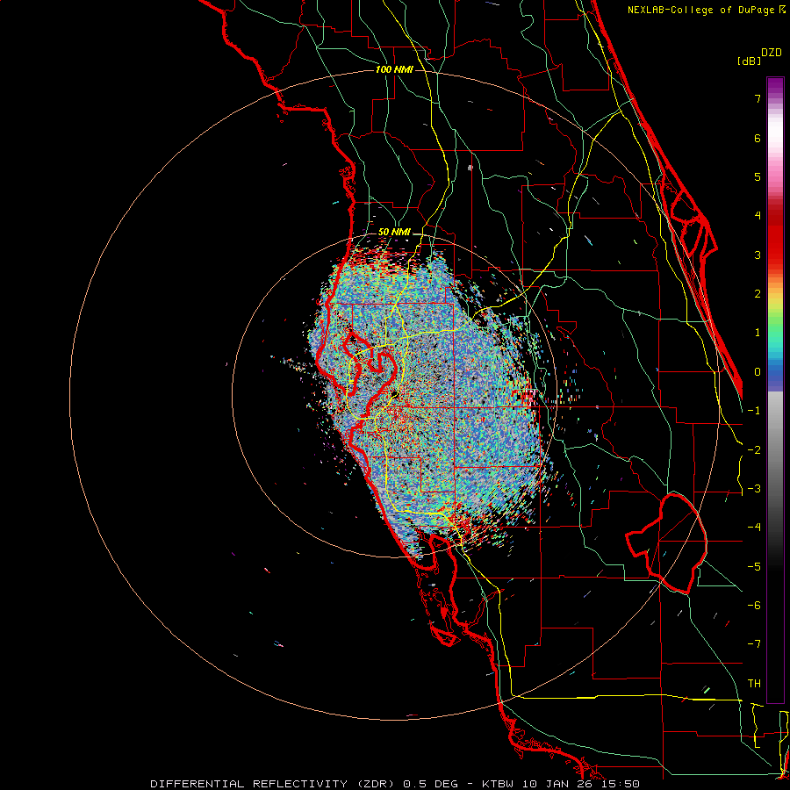
Task: Click the DZD legend title
Action: click(x=772, y=53)
